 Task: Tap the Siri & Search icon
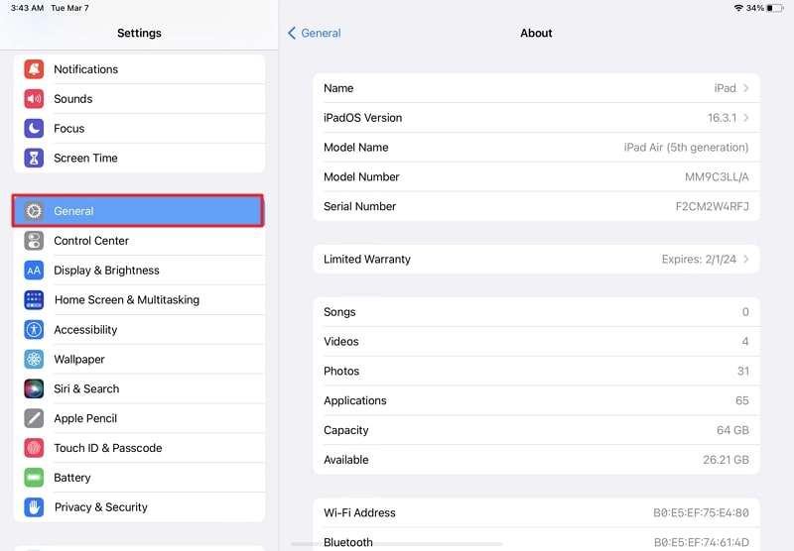click(35, 389)
